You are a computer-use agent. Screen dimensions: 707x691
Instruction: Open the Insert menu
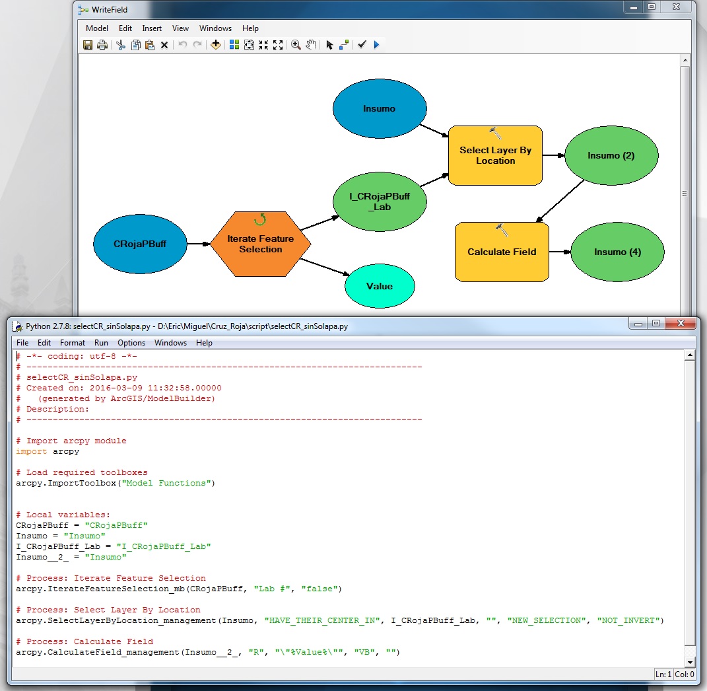coord(152,28)
